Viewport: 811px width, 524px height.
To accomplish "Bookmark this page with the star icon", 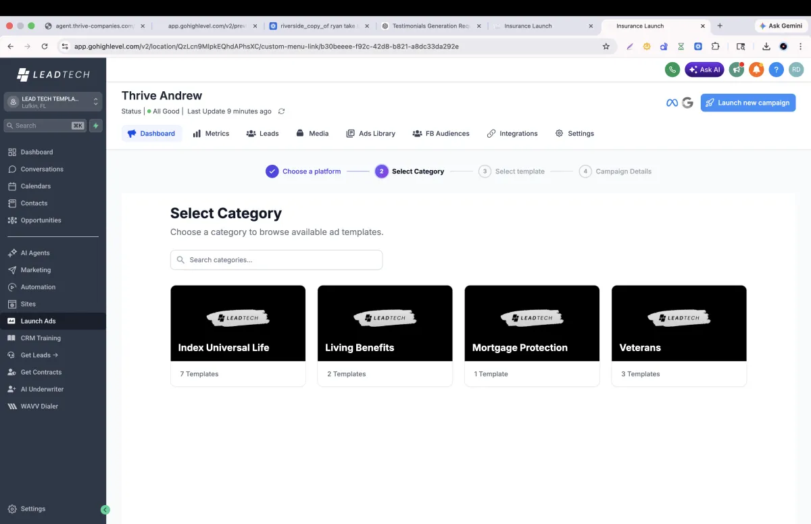I will (x=606, y=47).
